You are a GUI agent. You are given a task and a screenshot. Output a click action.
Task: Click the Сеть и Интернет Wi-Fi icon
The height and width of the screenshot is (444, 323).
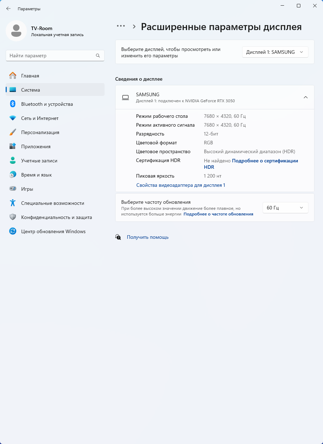pos(13,118)
